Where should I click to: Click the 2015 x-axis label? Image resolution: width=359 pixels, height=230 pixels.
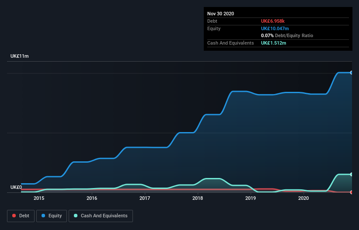[39, 198]
